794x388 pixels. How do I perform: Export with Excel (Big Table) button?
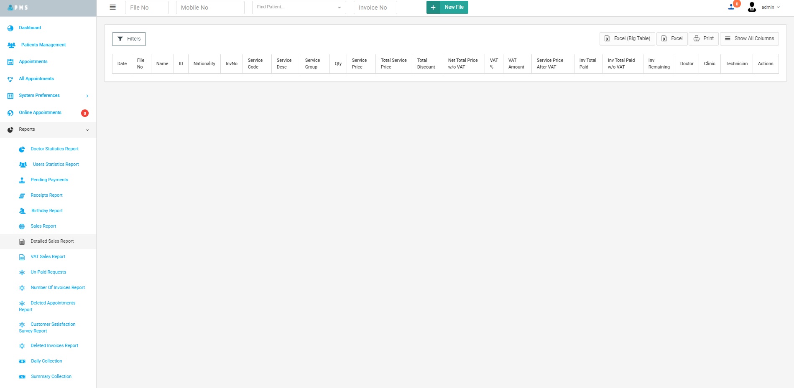pos(627,38)
